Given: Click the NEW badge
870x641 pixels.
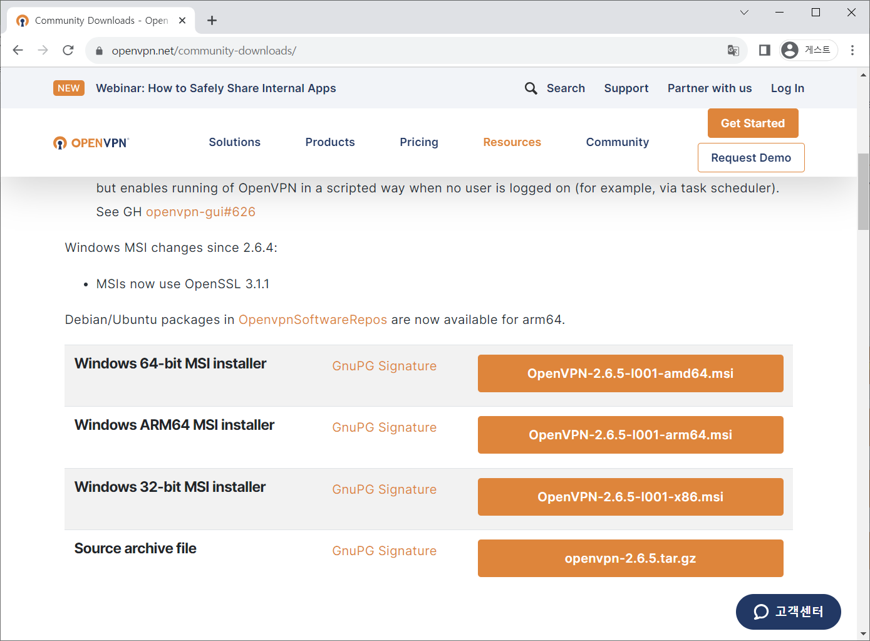Looking at the screenshot, I should point(69,88).
